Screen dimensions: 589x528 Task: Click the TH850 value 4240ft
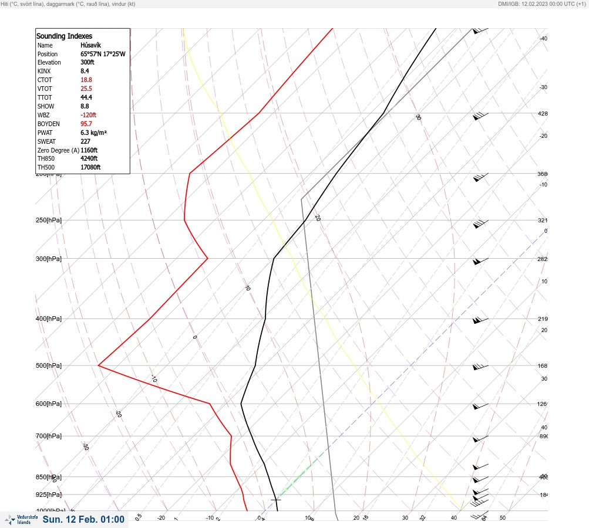point(89,158)
